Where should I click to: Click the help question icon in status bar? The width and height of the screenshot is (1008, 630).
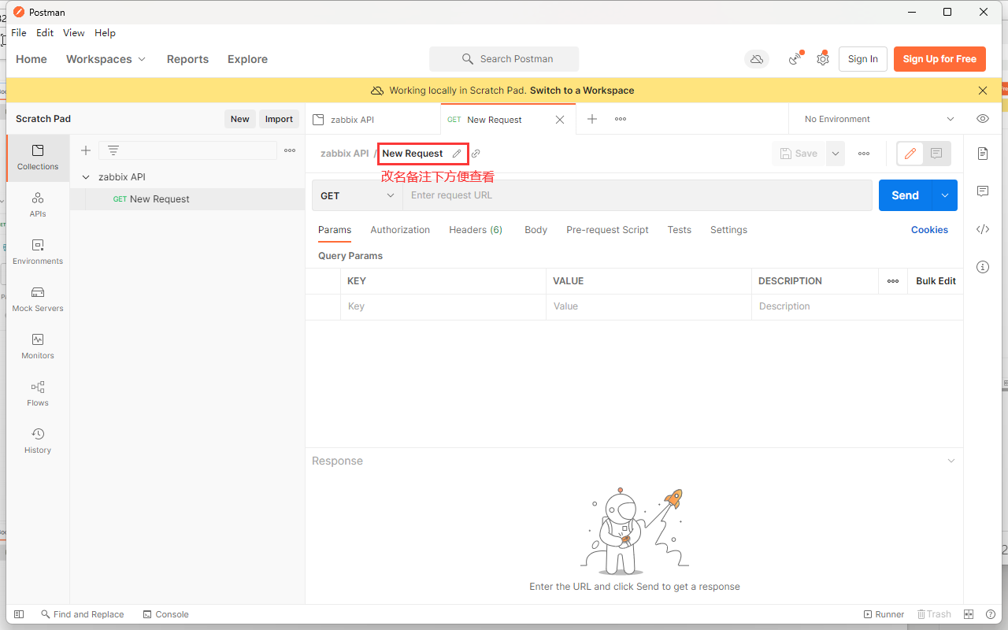(989, 614)
